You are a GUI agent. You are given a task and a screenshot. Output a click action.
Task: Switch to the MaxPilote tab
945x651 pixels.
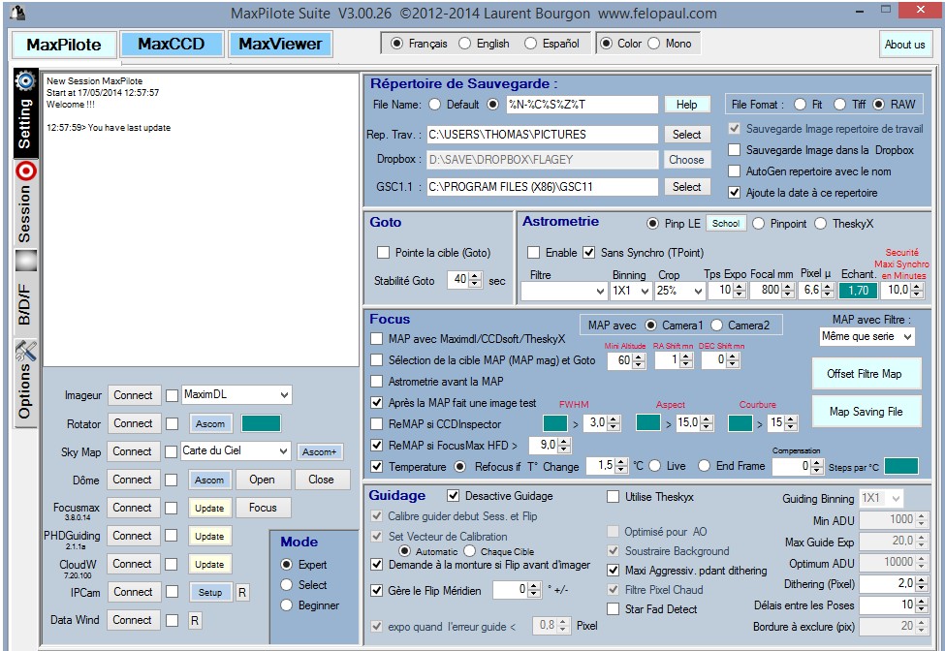pos(64,45)
